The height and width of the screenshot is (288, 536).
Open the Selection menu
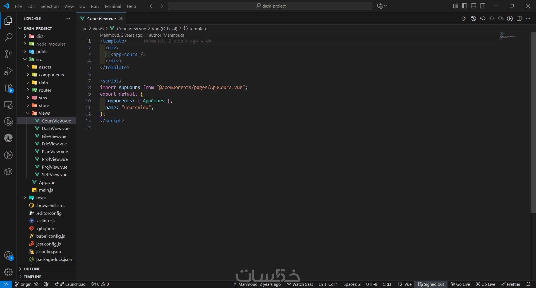pyautogui.click(x=49, y=6)
